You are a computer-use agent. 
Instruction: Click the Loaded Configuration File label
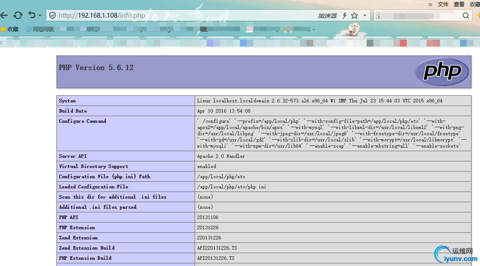[94, 187]
